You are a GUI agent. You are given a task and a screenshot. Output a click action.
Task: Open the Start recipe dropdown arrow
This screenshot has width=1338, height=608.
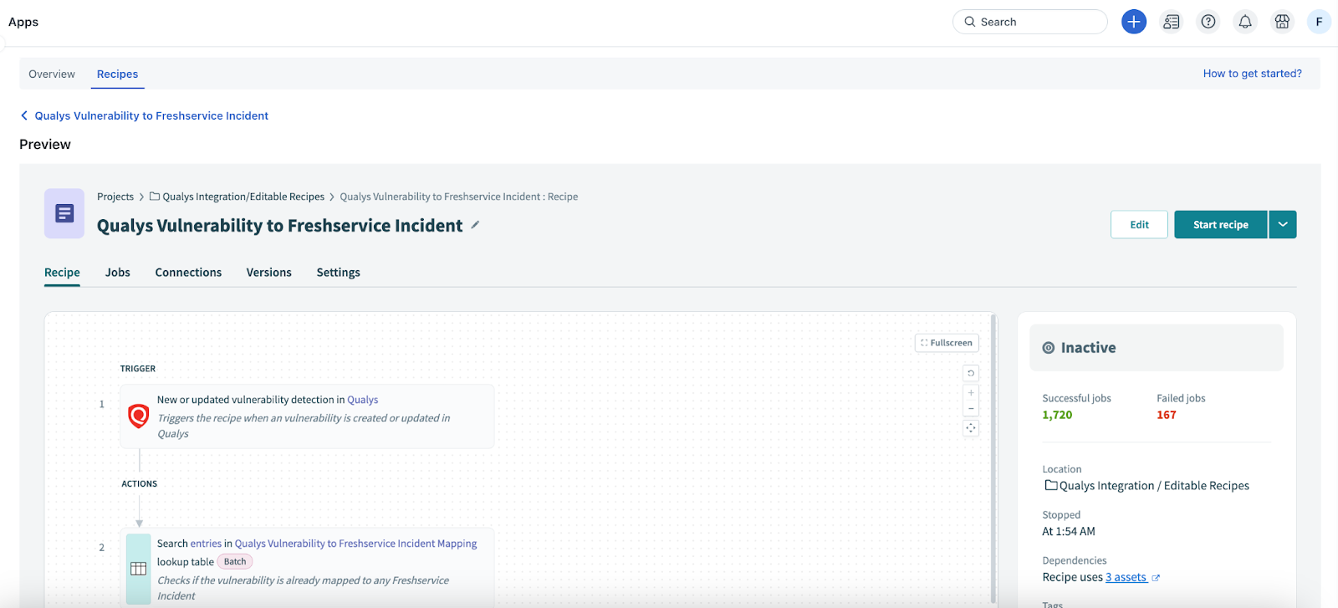pyautogui.click(x=1283, y=224)
